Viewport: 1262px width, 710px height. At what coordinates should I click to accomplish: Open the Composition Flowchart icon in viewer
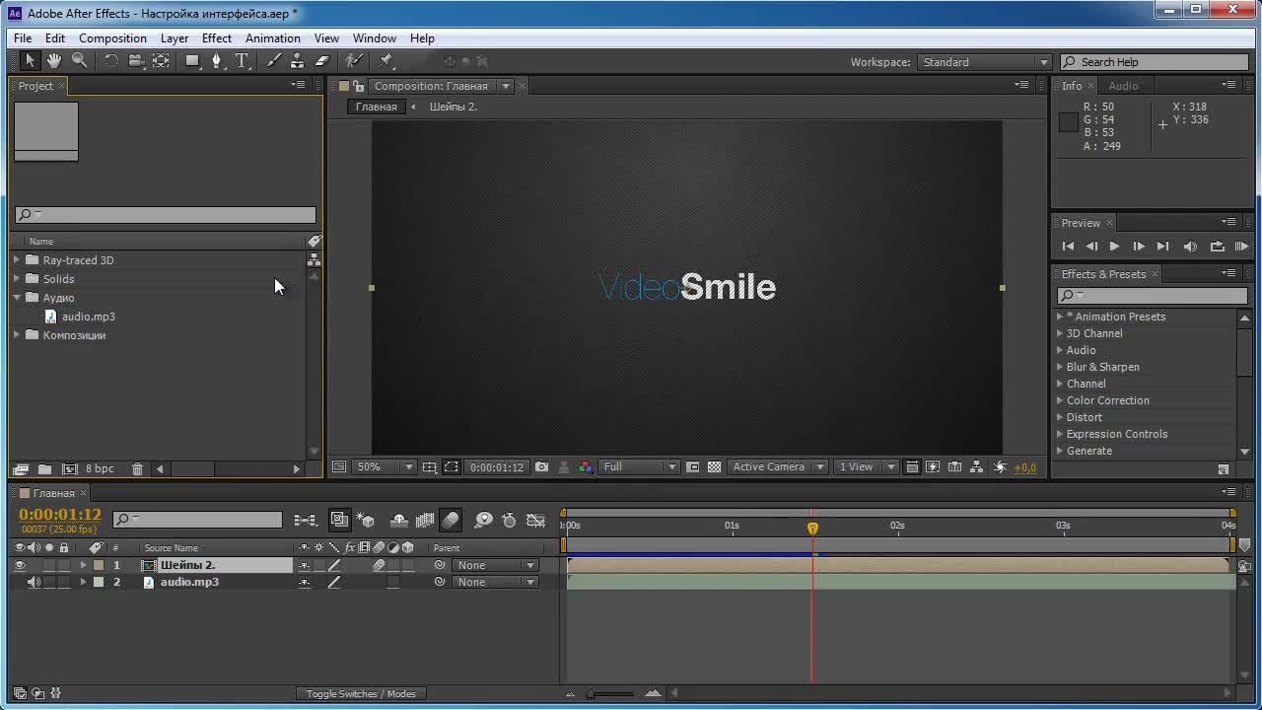point(976,467)
